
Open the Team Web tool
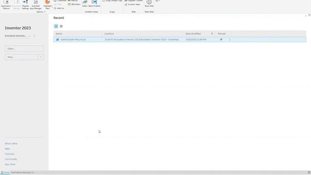coord(149,4)
